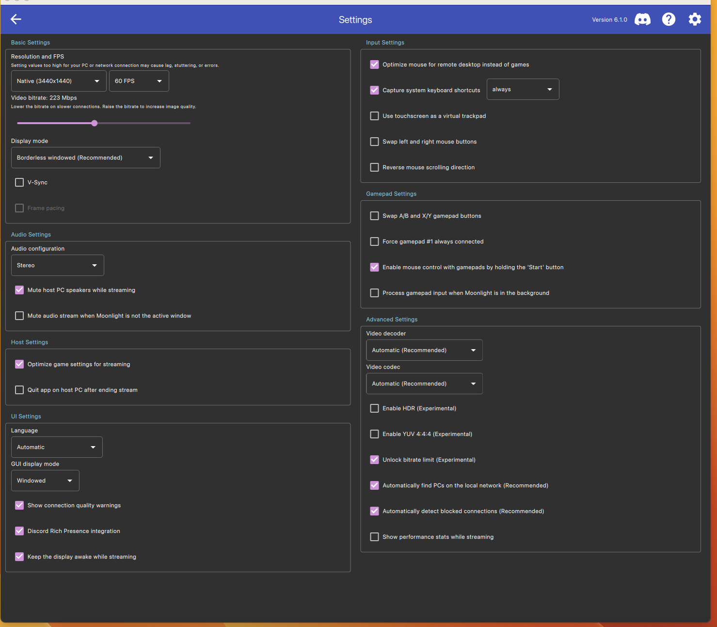Expand the Video decoder dropdown
This screenshot has height=627, width=717.
[424, 350]
